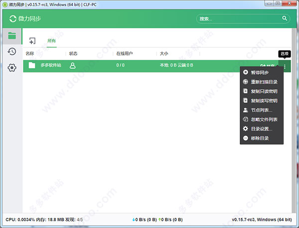Click the 本地: 0 B 云端:0 B size text
The height and width of the screenshot is (228, 299).
tap(176, 65)
